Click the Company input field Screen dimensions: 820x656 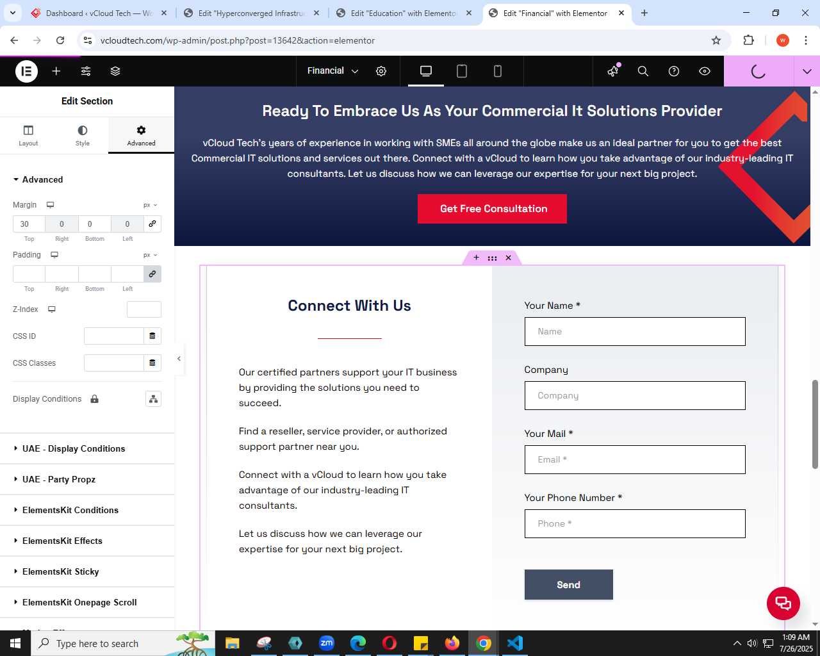coord(635,395)
